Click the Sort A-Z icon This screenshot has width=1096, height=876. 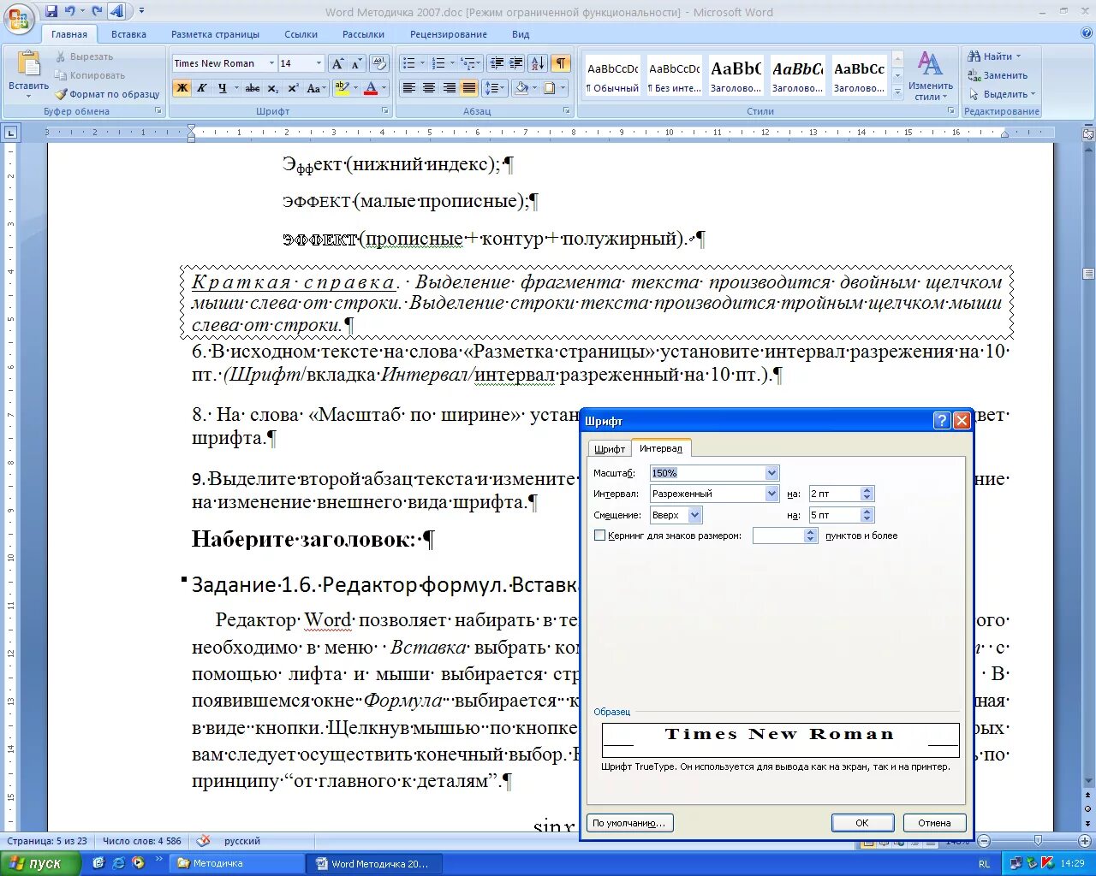(538, 63)
